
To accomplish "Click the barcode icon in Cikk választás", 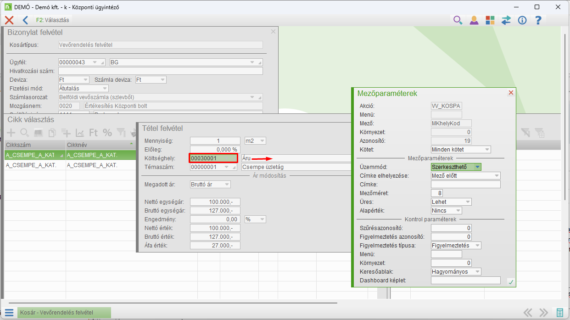I will tap(39, 133).
